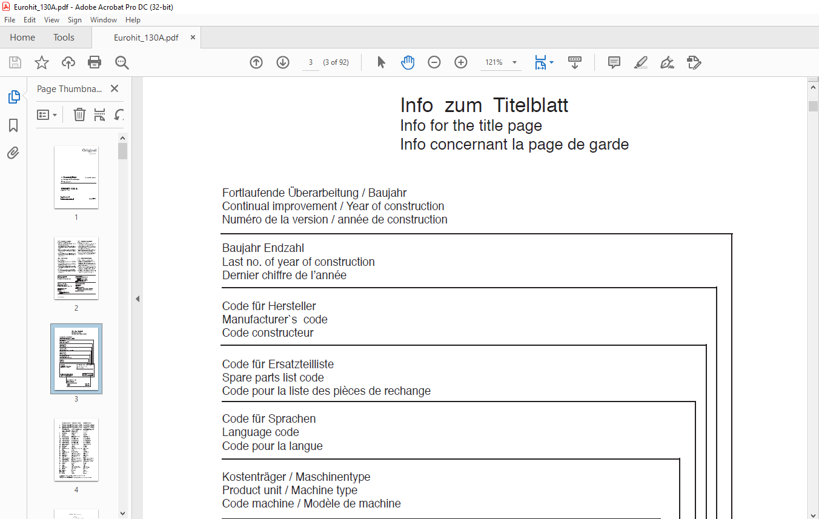Click document scrollbar up arrow

click(x=813, y=87)
